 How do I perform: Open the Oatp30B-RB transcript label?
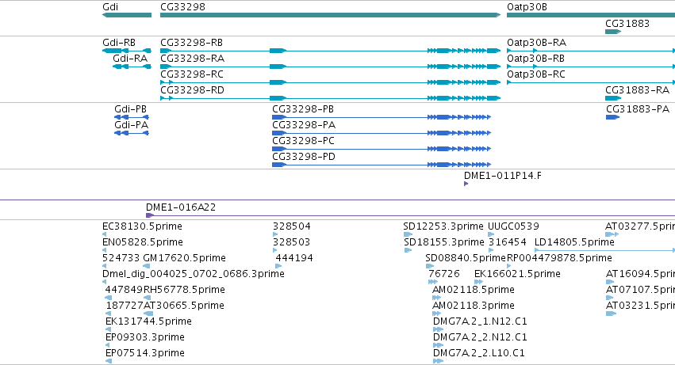point(535,59)
